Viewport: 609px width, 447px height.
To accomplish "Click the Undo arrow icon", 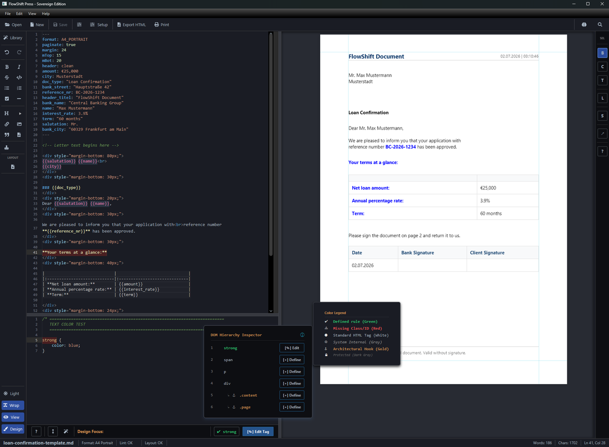I will [7, 52].
